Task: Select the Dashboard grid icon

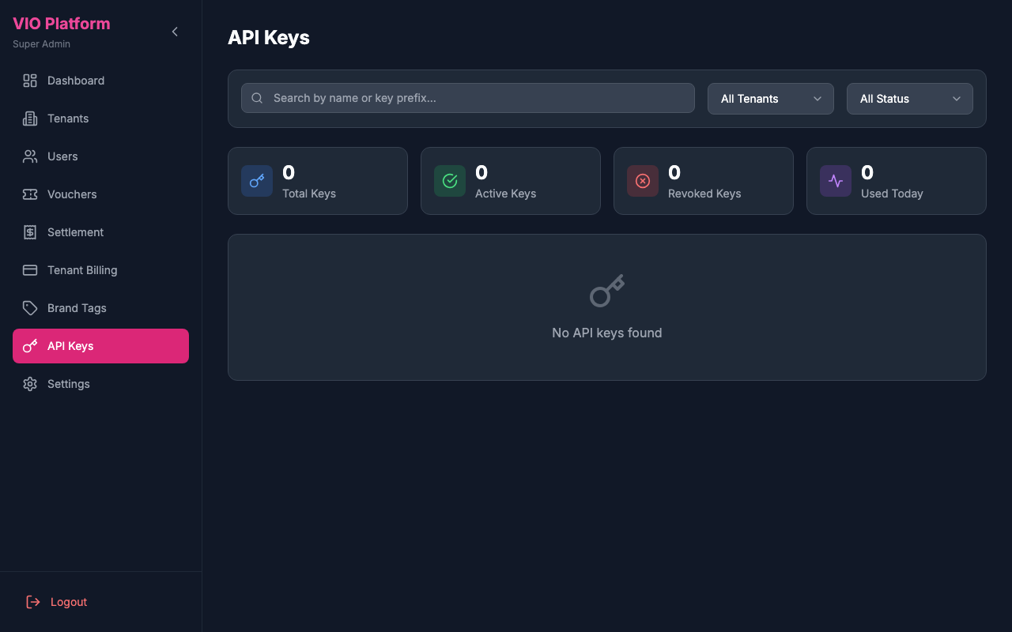Action: [x=29, y=80]
